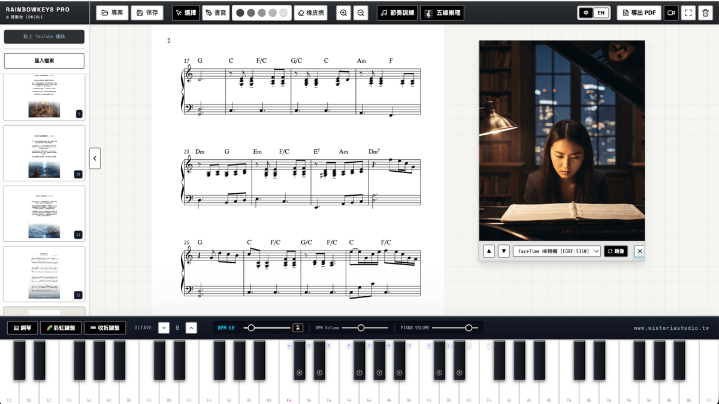Lower the octave with down chevron
Screen dimensions: 719x404
click(164, 327)
